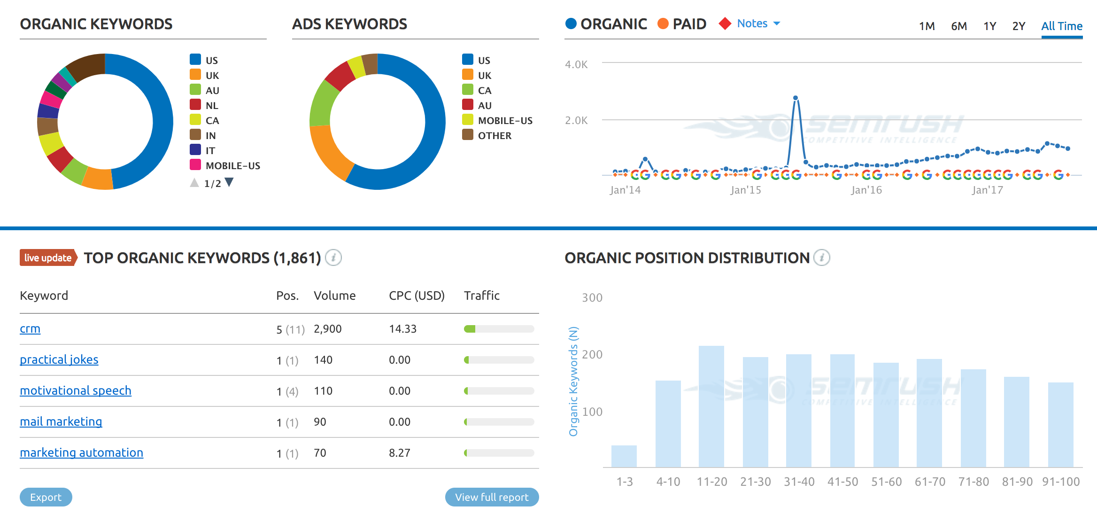Click View full report button
The image size is (1097, 514).
[492, 497]
